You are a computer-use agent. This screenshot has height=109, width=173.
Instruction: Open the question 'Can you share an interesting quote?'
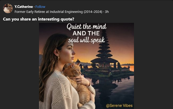pyautogui.click(x=39, y=19)
